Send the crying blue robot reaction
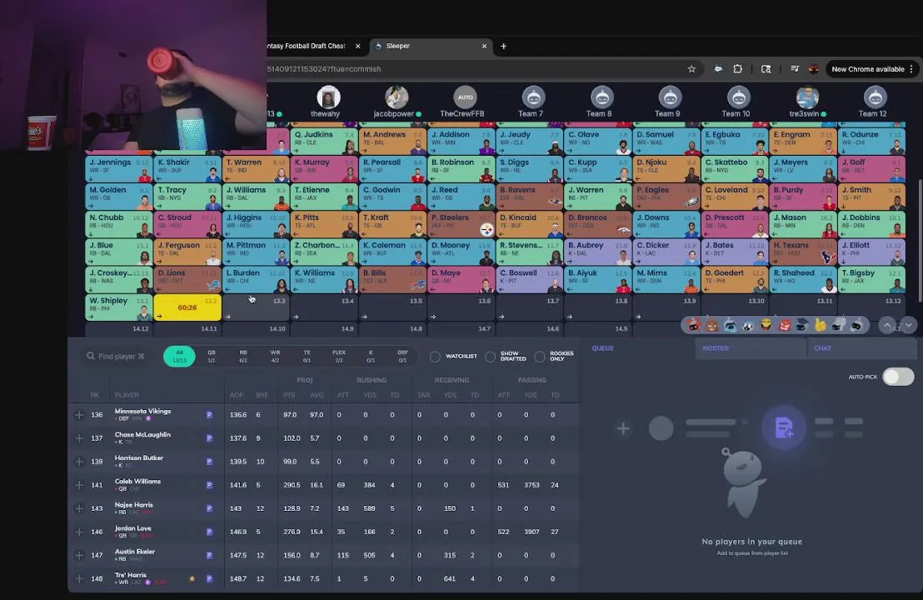This screenshot has width=923, height=600. (x=730, y=325)
